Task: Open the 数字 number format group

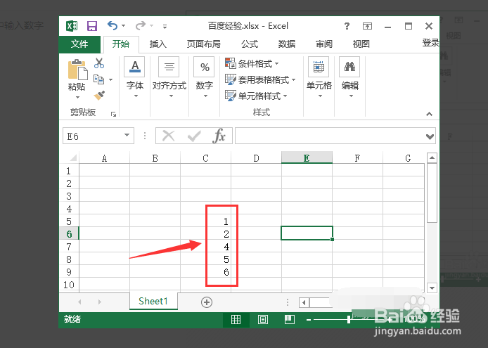Action: [x=205, y=78]
